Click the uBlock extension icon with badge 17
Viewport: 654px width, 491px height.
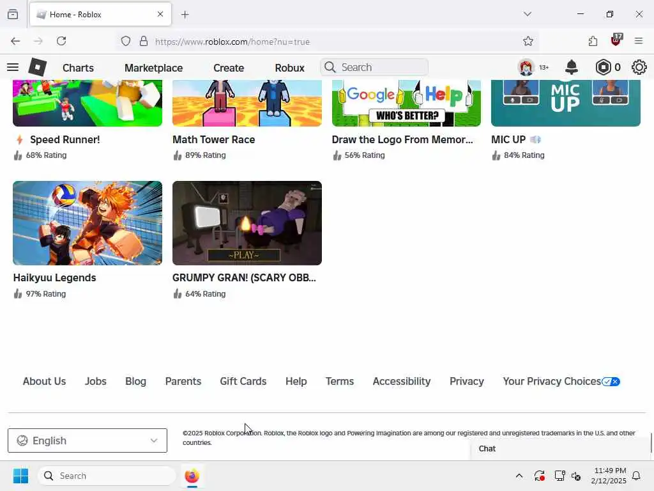point(616,40)
